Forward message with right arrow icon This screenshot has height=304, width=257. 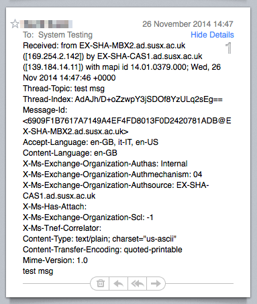click(x=156, y=283)
